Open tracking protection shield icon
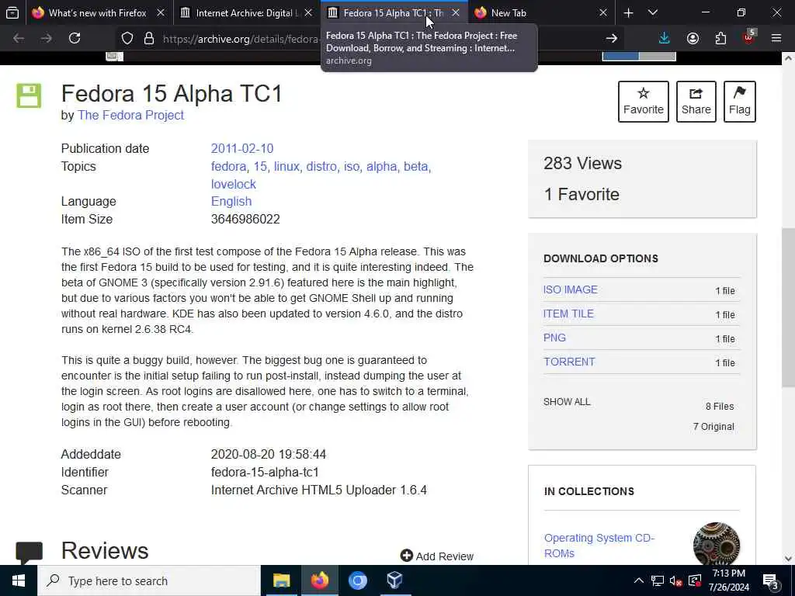The image size is (795, 596). pyautogui.click(x=127, y=38)
